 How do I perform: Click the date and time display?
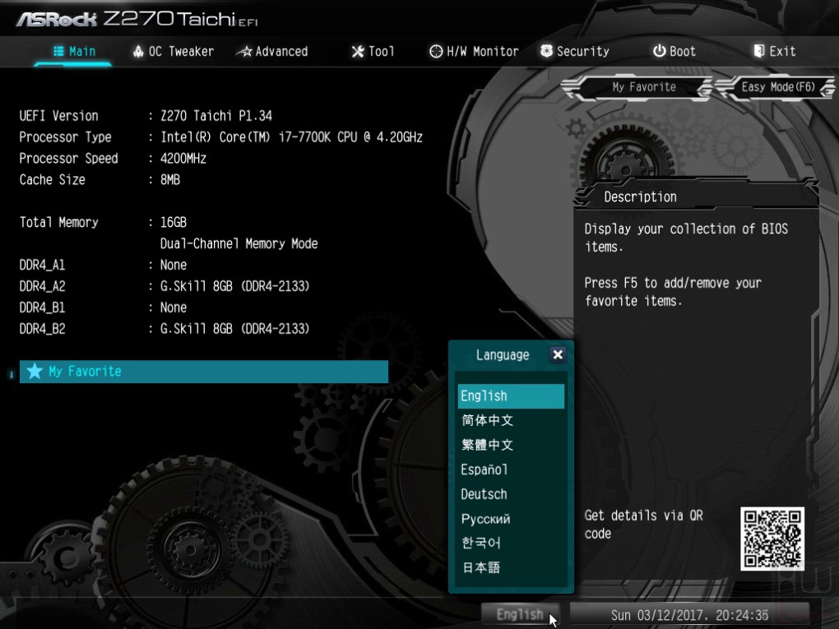point(690,615)
